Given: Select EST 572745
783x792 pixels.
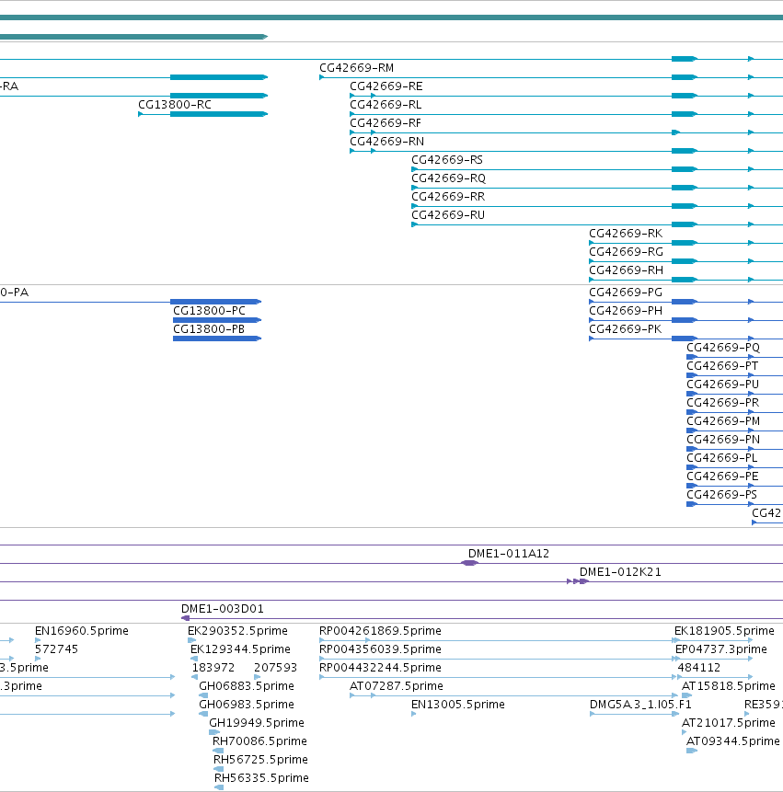Looking at the screenshot, I should click(56, 649).
